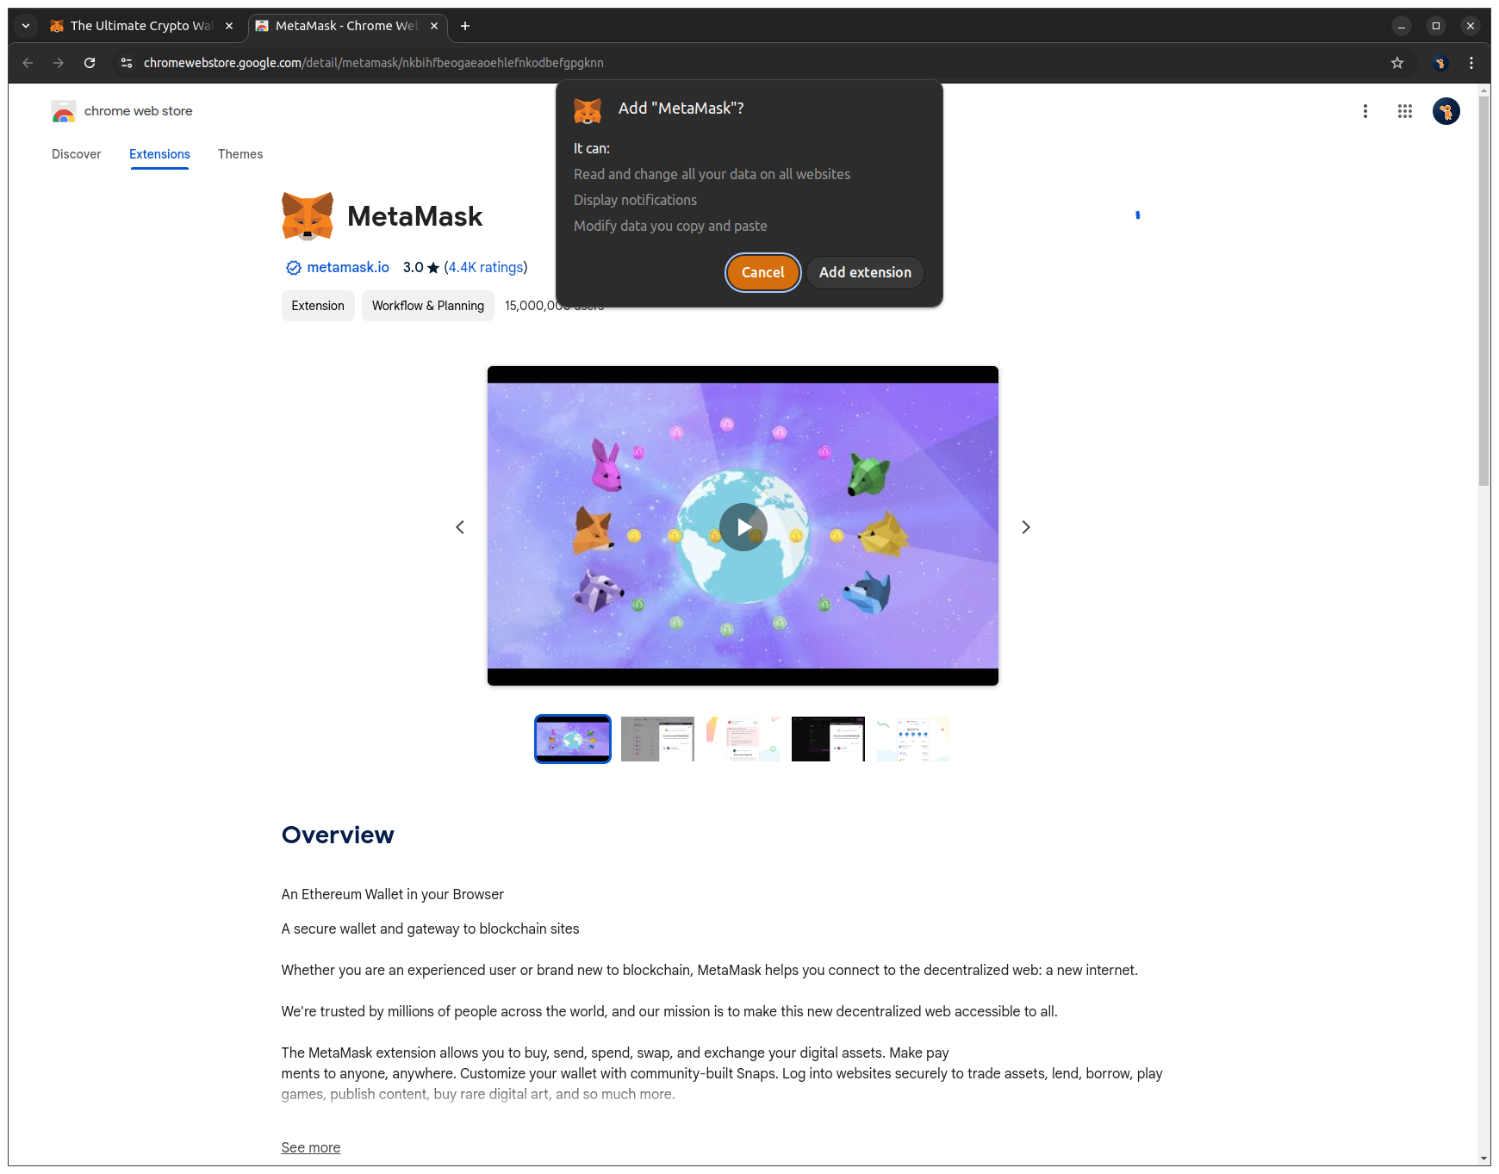Go back to previous page

(28, 63)
